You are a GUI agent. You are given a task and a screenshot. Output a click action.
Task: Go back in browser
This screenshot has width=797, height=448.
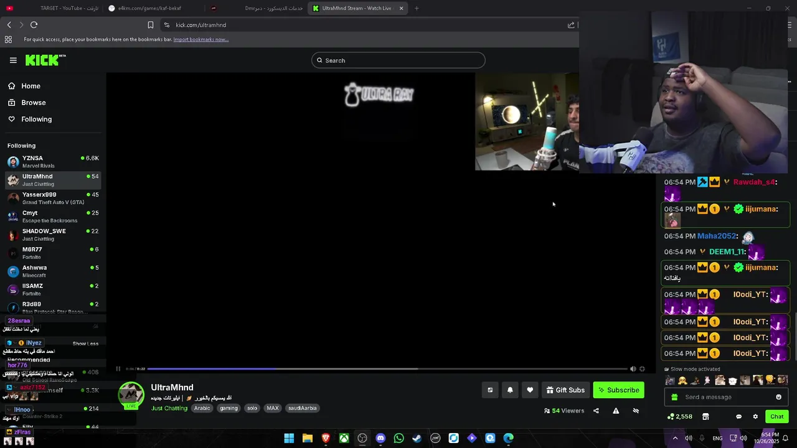click(9, 25)
